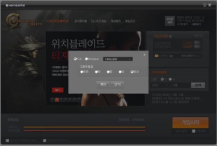
Task: Click the 위치블레이드 banner headline
Action: coord(78,44)
